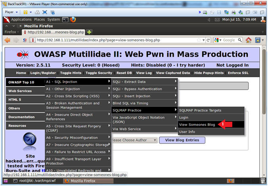Go back with the orange arrow
This screenshot has height=186, width=268.
[8, 40]
